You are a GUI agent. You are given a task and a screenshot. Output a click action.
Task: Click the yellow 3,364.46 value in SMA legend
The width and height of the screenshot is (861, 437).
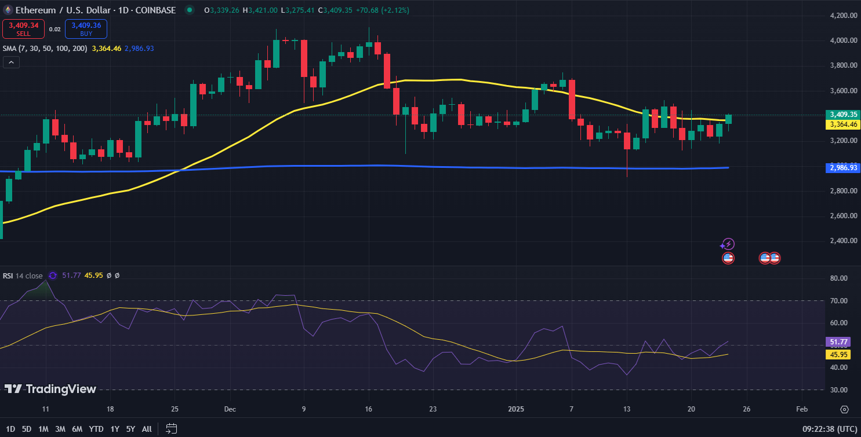(107, 49)
